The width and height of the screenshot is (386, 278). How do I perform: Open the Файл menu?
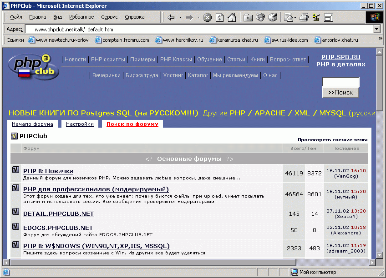(x=16, y=17)
